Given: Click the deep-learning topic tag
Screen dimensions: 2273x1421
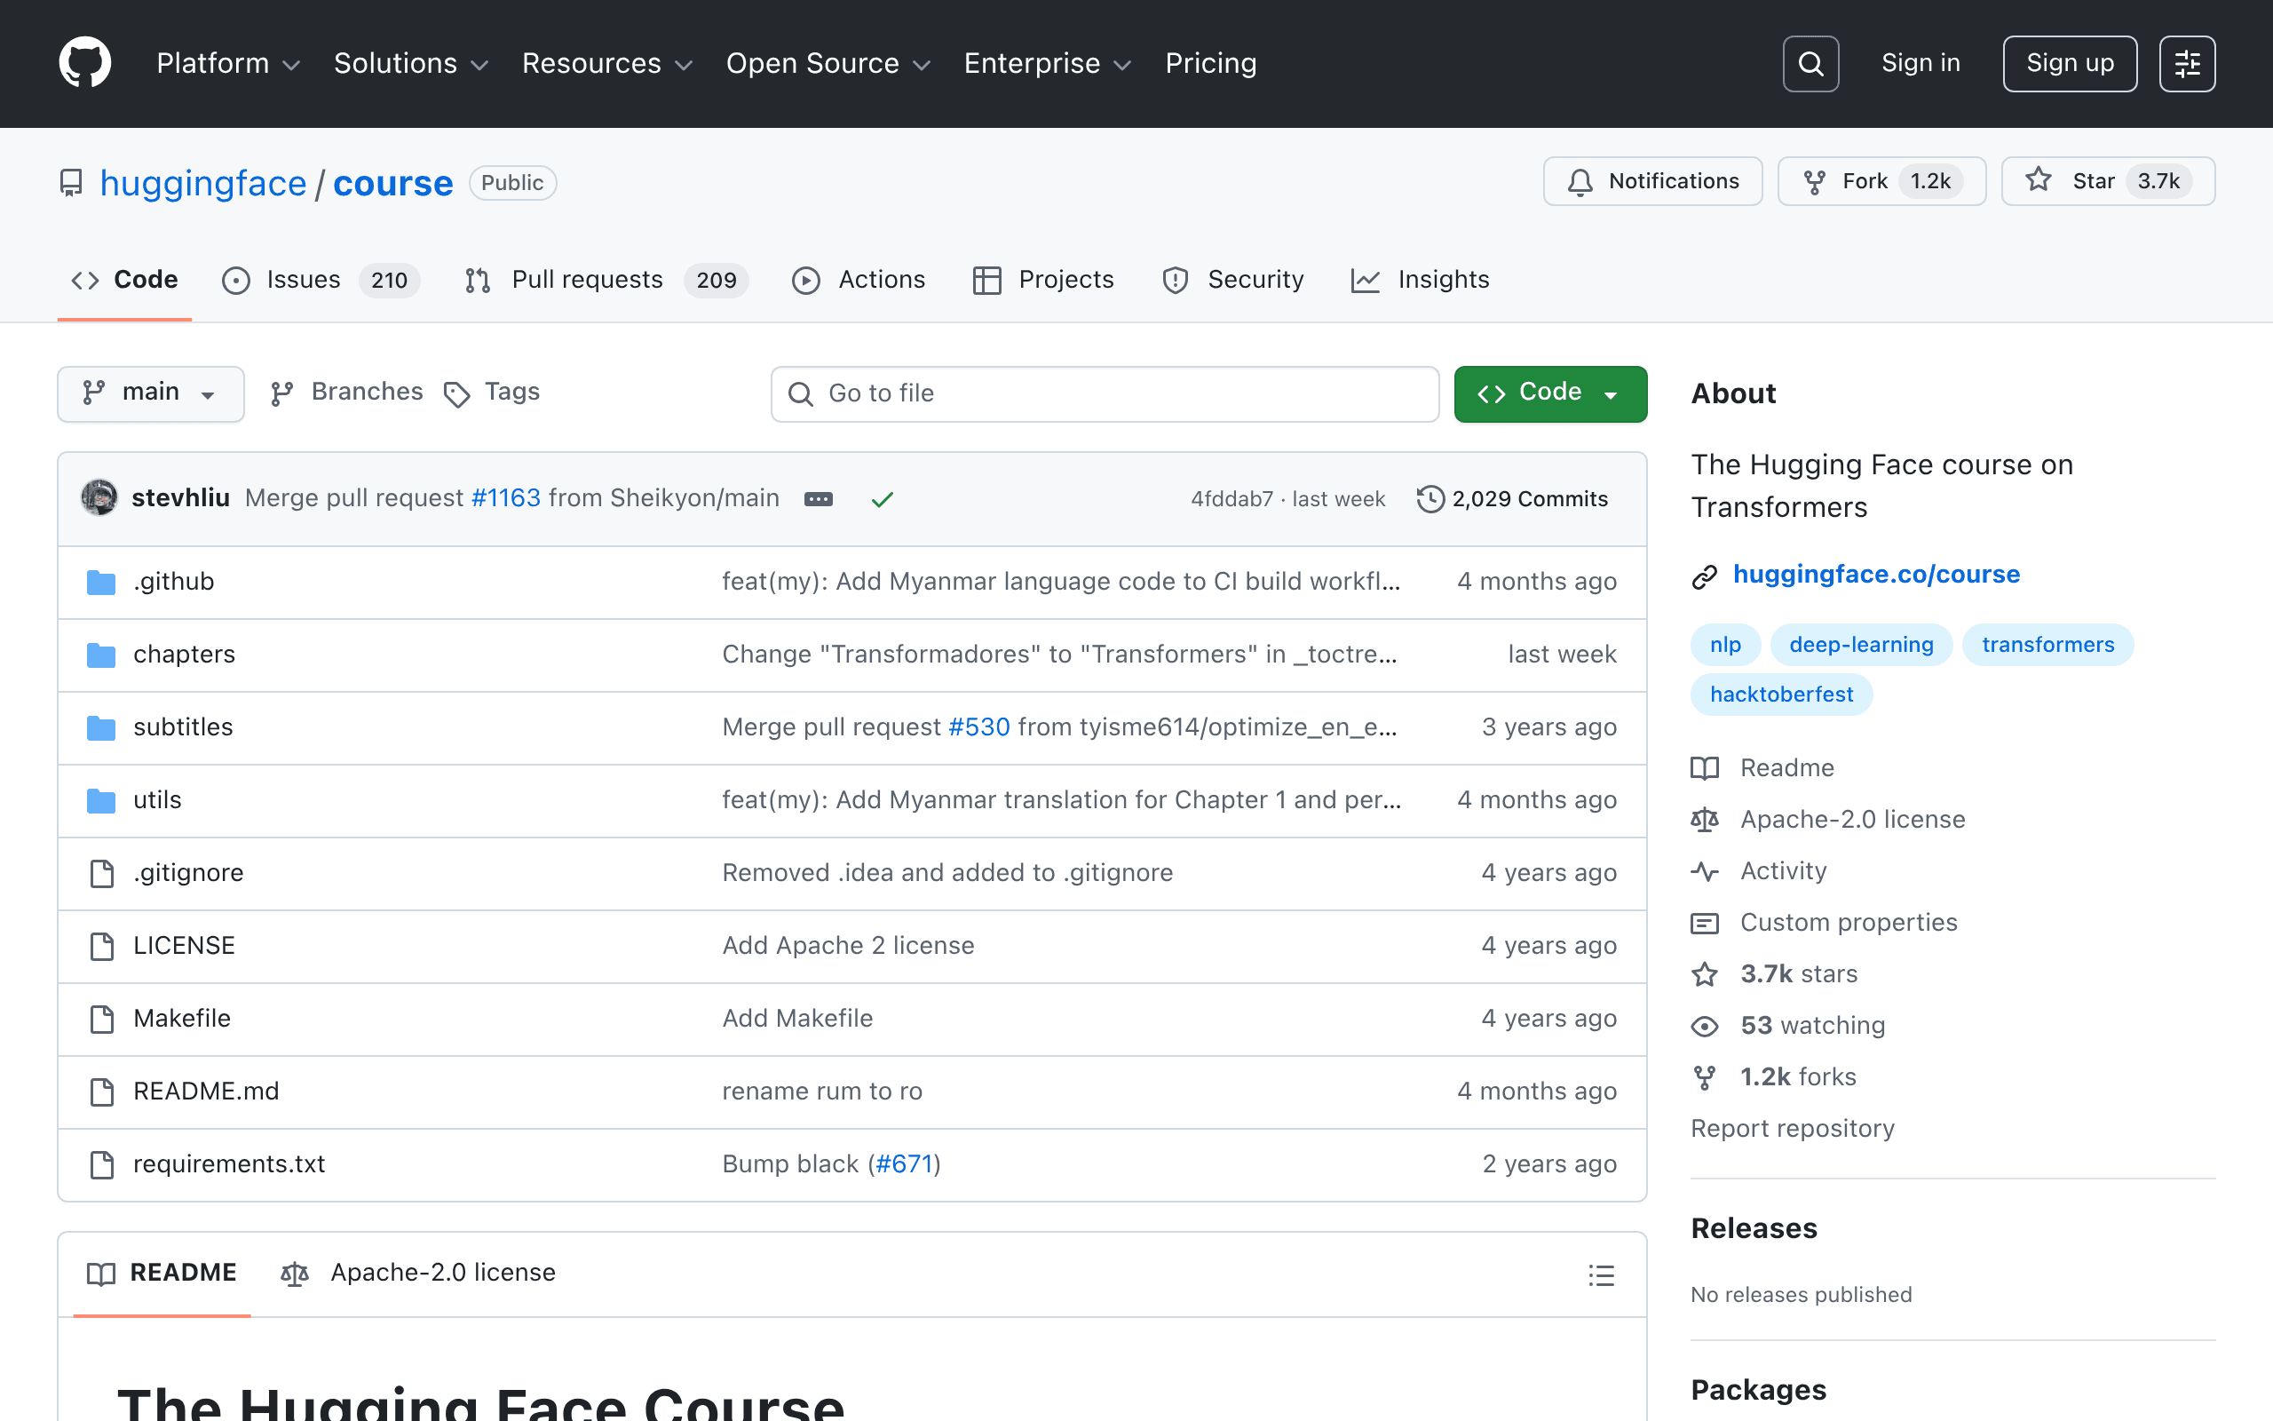Looking at the screenshot, I should tap(1861, 645).
